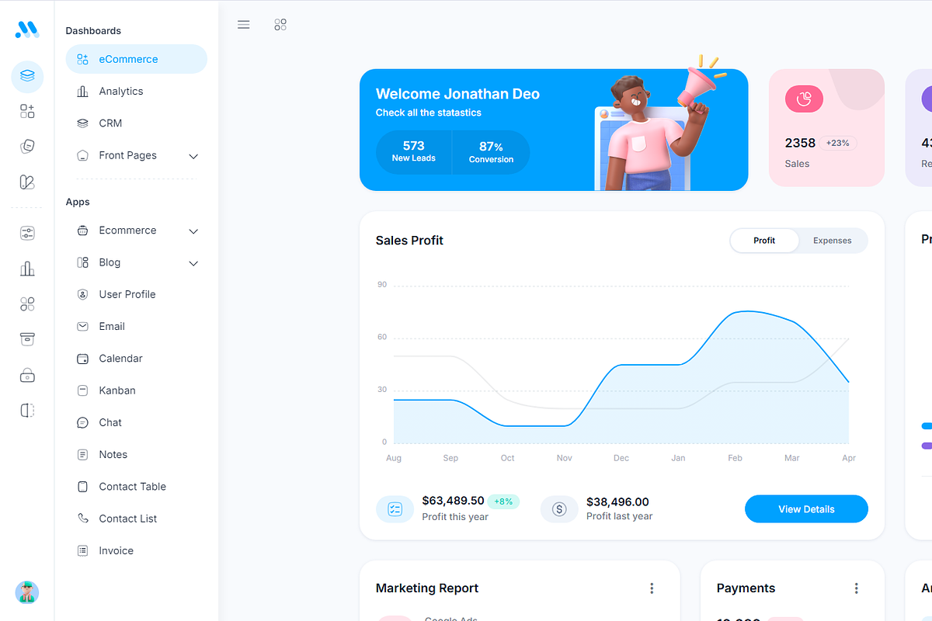
Task: Keep Profit selected in the chart toggle
Action: (x=763, y=241)
